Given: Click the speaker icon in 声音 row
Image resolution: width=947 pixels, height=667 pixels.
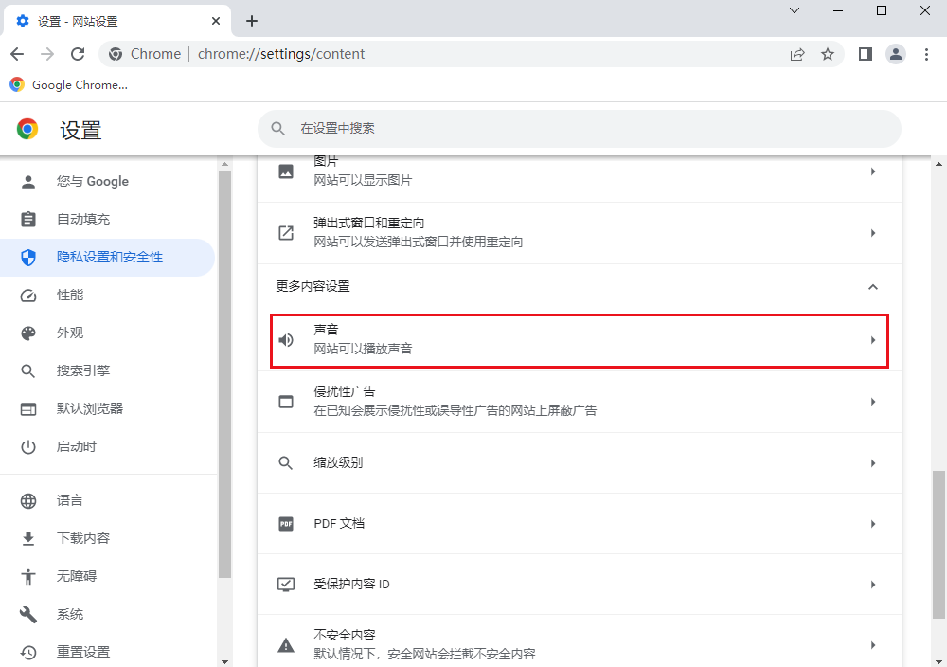Looking at the screenshot, I should click(286, 340).
